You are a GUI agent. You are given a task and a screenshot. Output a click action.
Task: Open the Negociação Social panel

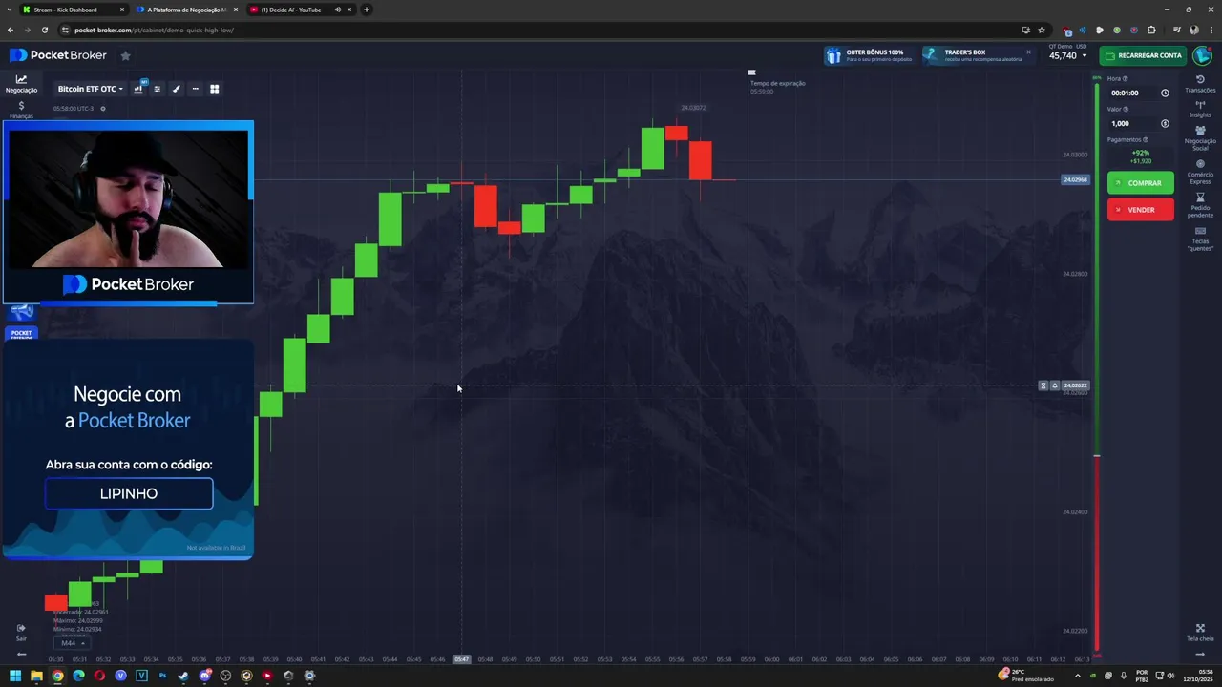(1200, 138)
